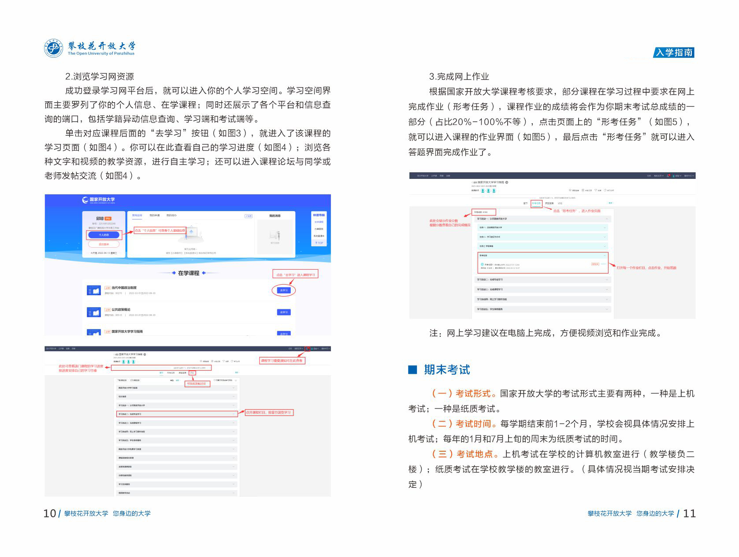Select the 课堂直播 tab in the assignment screenshot
Image resolution: width=739 pixels, height=557 pixels.
(x=549, y=204)
